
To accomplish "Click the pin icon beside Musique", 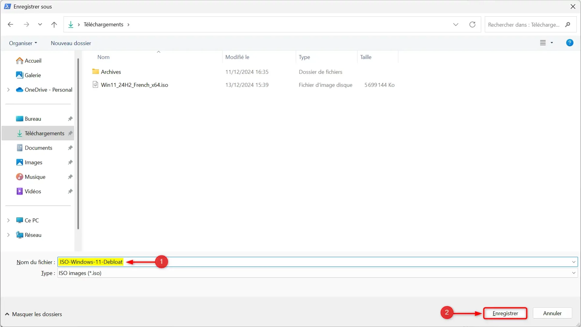I will (70, 177).
